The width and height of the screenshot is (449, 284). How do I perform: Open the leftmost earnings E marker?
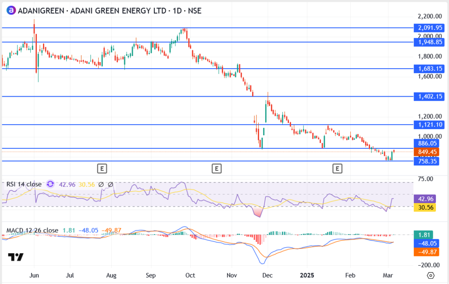(102, 168)
